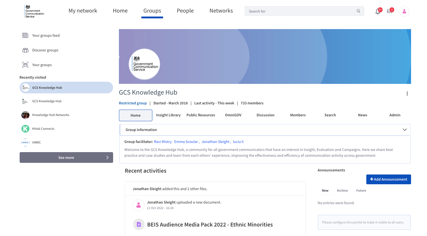Open the notifications bell with 9+ badge
Image resolution: width=427 pixels, height=236 pixels.
[x=378, y=11]
